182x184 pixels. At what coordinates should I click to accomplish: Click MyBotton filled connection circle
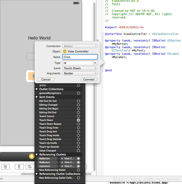click(78, 159)
